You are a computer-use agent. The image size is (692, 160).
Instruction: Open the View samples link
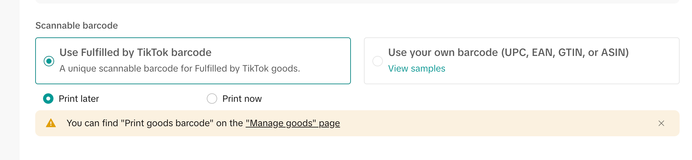[x=416, y=69]
